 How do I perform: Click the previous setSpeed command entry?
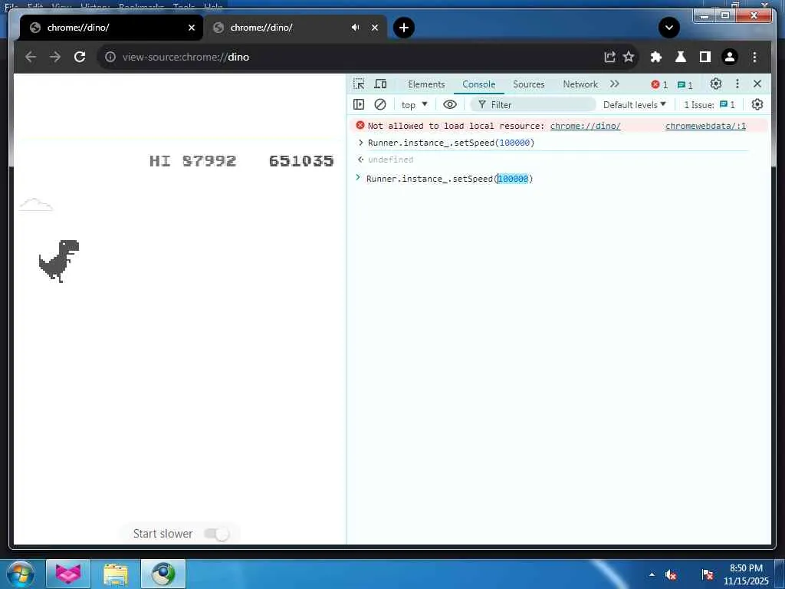451,143
